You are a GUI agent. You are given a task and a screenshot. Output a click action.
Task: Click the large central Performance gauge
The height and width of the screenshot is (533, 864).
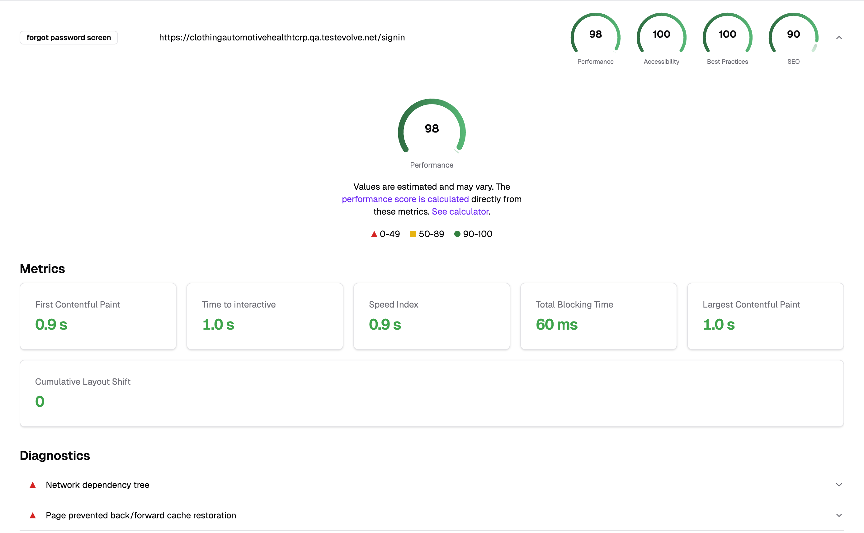tap(431, 129)
